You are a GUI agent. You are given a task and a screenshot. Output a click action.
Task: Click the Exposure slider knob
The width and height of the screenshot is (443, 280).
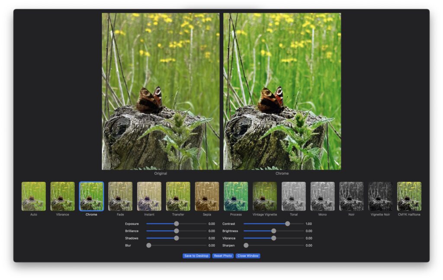pos(177,223)
